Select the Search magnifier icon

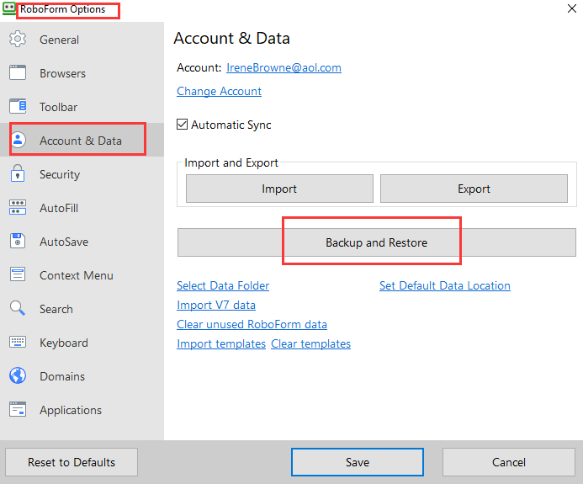[x=18, y=309]
